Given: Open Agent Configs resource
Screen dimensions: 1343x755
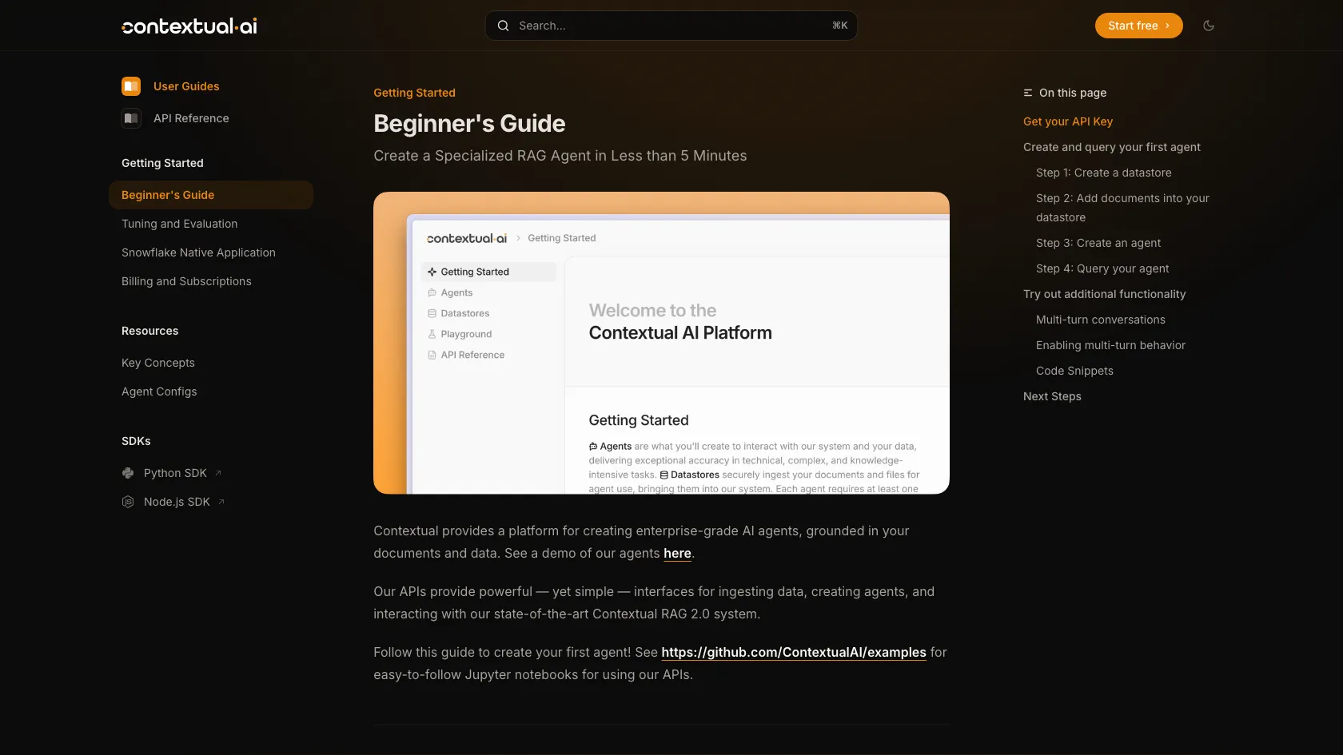Looking at the screenshot, I should [159, 391].
